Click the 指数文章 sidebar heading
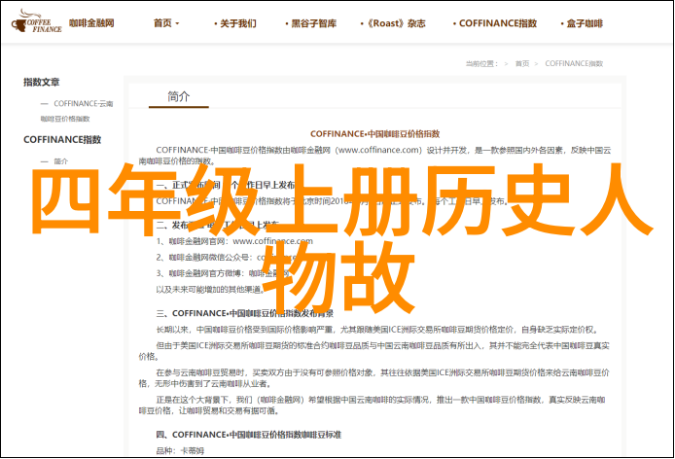This screenshot has width=675, height=459. click(x=41, y=82)
